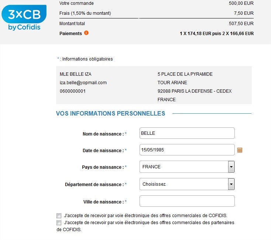Click the payment schedule amounts text
Screen dimensions: 271x240
pyautogui.click(x=217, y=34)
